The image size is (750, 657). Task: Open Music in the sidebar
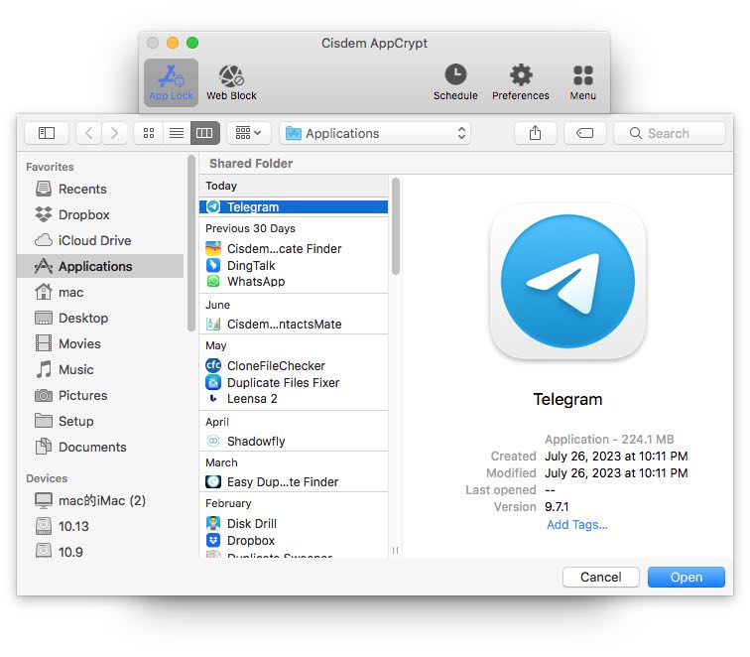(x=100, y=369)
